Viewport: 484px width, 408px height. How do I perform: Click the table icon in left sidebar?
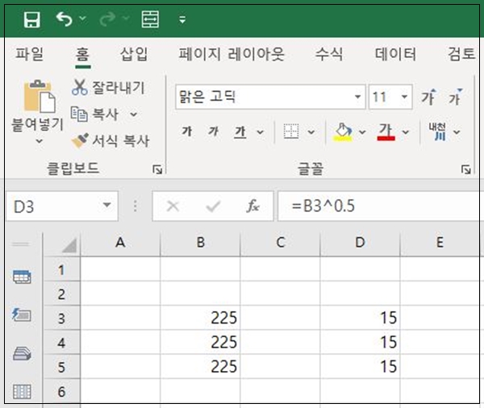coord(22,277)
